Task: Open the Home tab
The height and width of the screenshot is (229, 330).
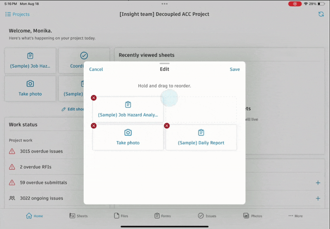Action: [35, 216]
